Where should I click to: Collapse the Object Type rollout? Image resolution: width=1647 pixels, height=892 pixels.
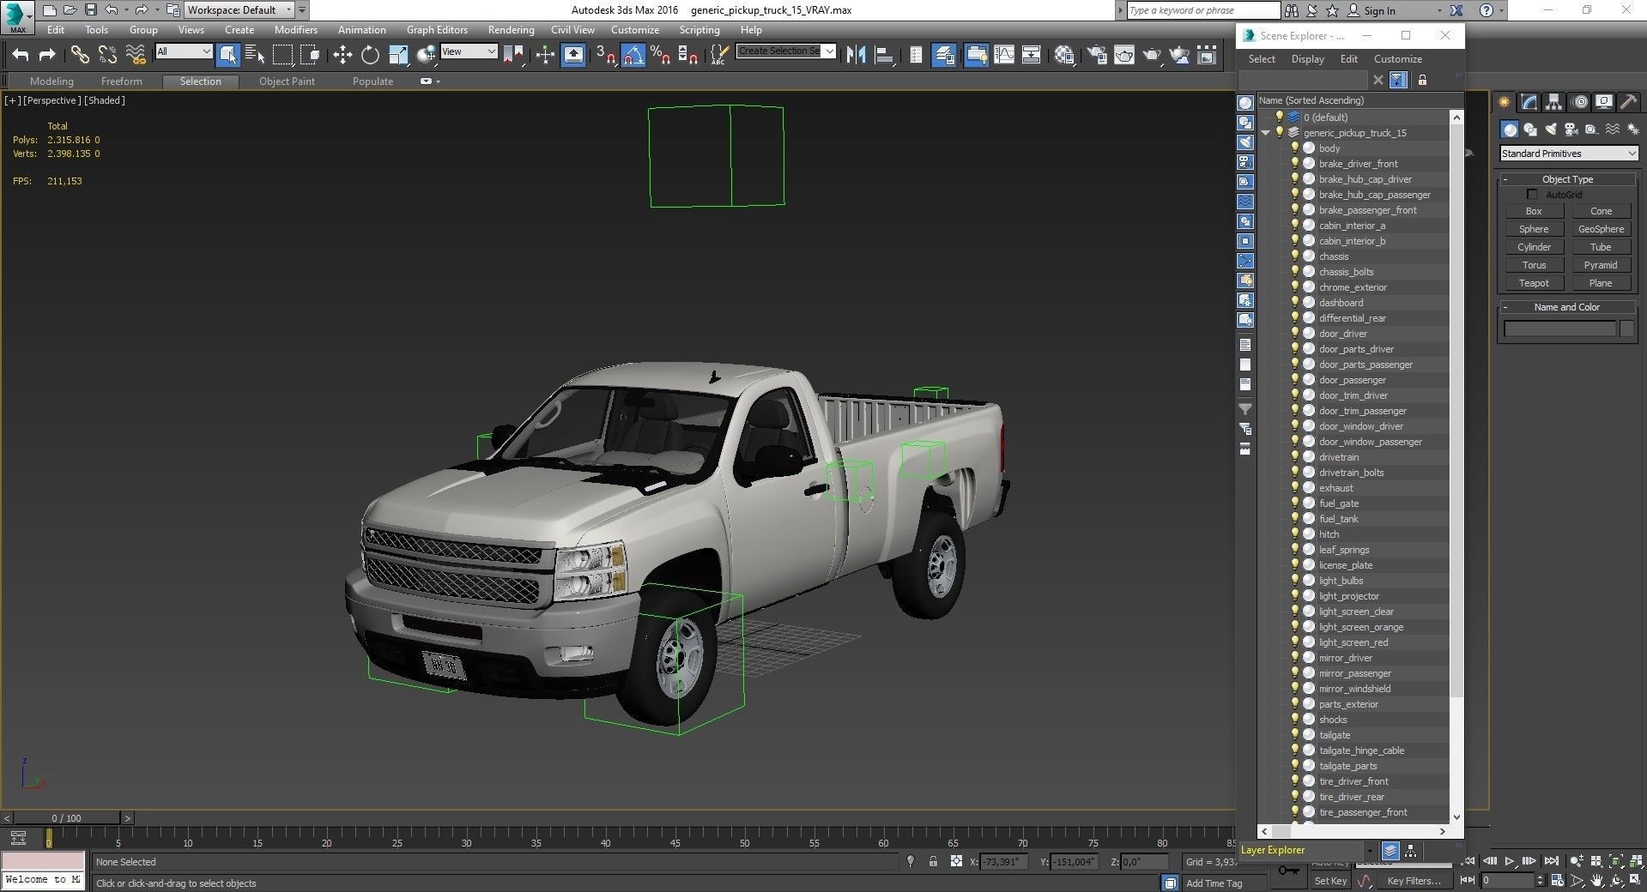[x=1567, y=179]
